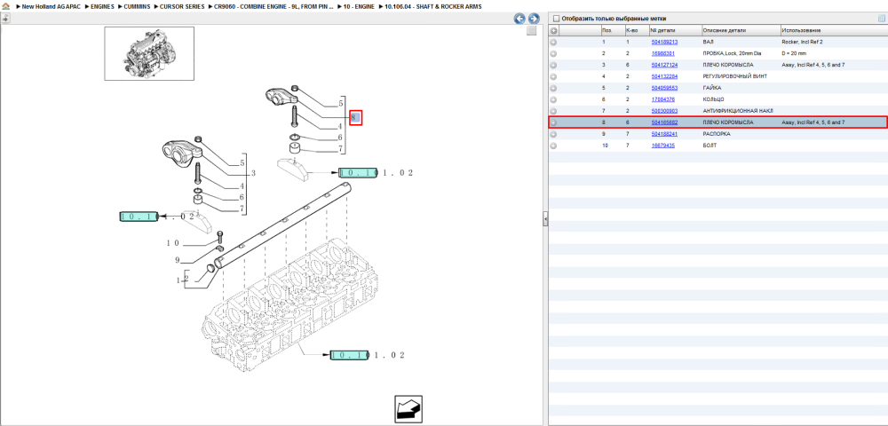Select the 'РАСПОРКА' description cell
Screen dimensions: 888x426
[x=717, y=134]
